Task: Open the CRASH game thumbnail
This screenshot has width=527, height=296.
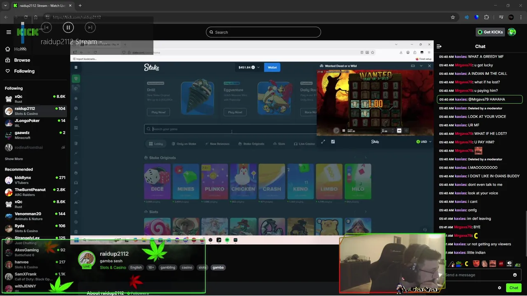Action: click(272, 181)
